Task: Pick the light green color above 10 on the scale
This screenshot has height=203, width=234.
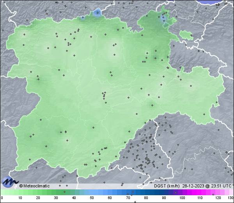Action: tap(20, 192)
